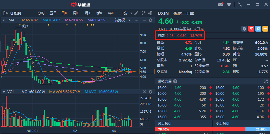Toggle the right side panel visibility
This screenshot has height=134, width=270.
coord(150,13)
